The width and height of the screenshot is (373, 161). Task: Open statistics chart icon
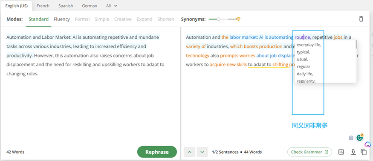341,152
